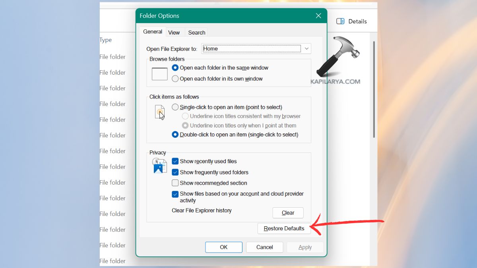Switch to the View tab
Image resolution: width=477 pixels, height=268 pixels.
pos(174,32)
